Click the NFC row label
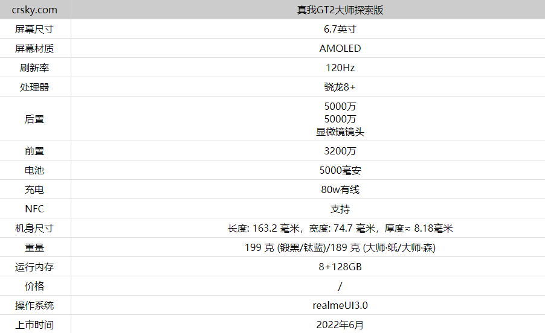545x333 pixels. coord(34,209)
